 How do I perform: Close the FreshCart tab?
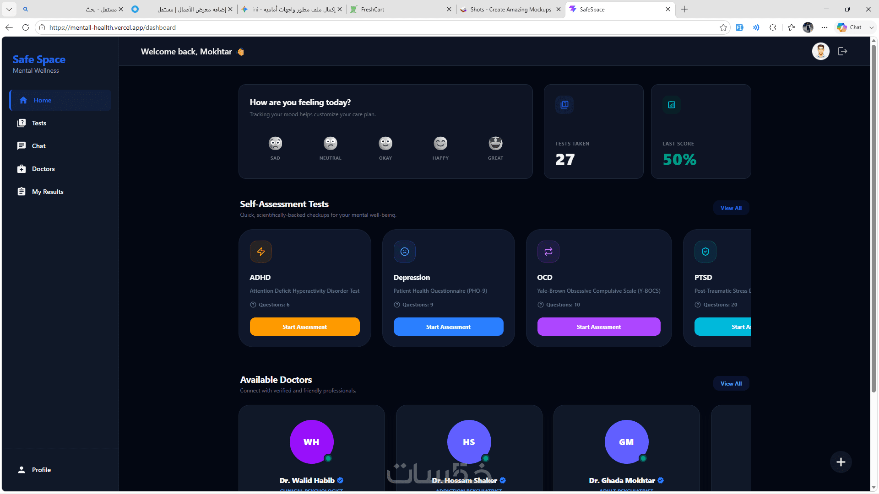click(x=449, y=9)
